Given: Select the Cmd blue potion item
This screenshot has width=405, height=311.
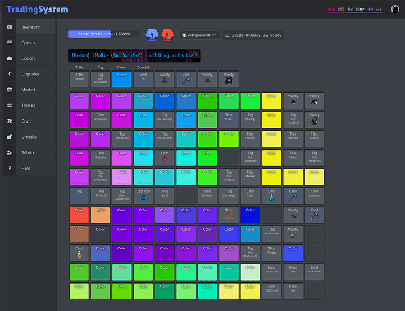Looking at the screenshot, I should click(271, 196).
